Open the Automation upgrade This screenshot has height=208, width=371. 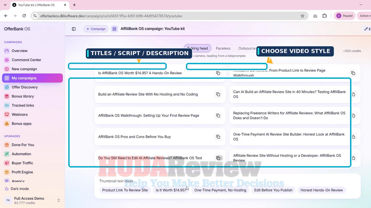32,154
